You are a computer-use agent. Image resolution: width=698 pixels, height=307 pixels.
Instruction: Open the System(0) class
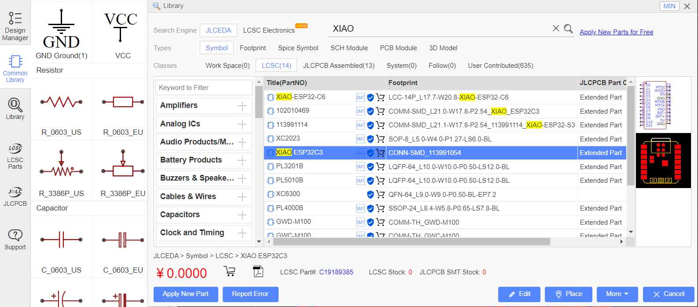coord(401,66)
